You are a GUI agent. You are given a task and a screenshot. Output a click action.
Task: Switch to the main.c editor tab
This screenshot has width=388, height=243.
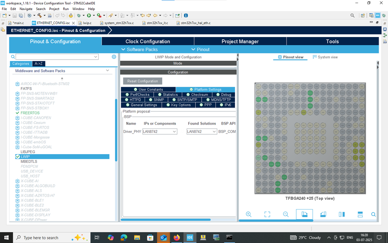18,23
